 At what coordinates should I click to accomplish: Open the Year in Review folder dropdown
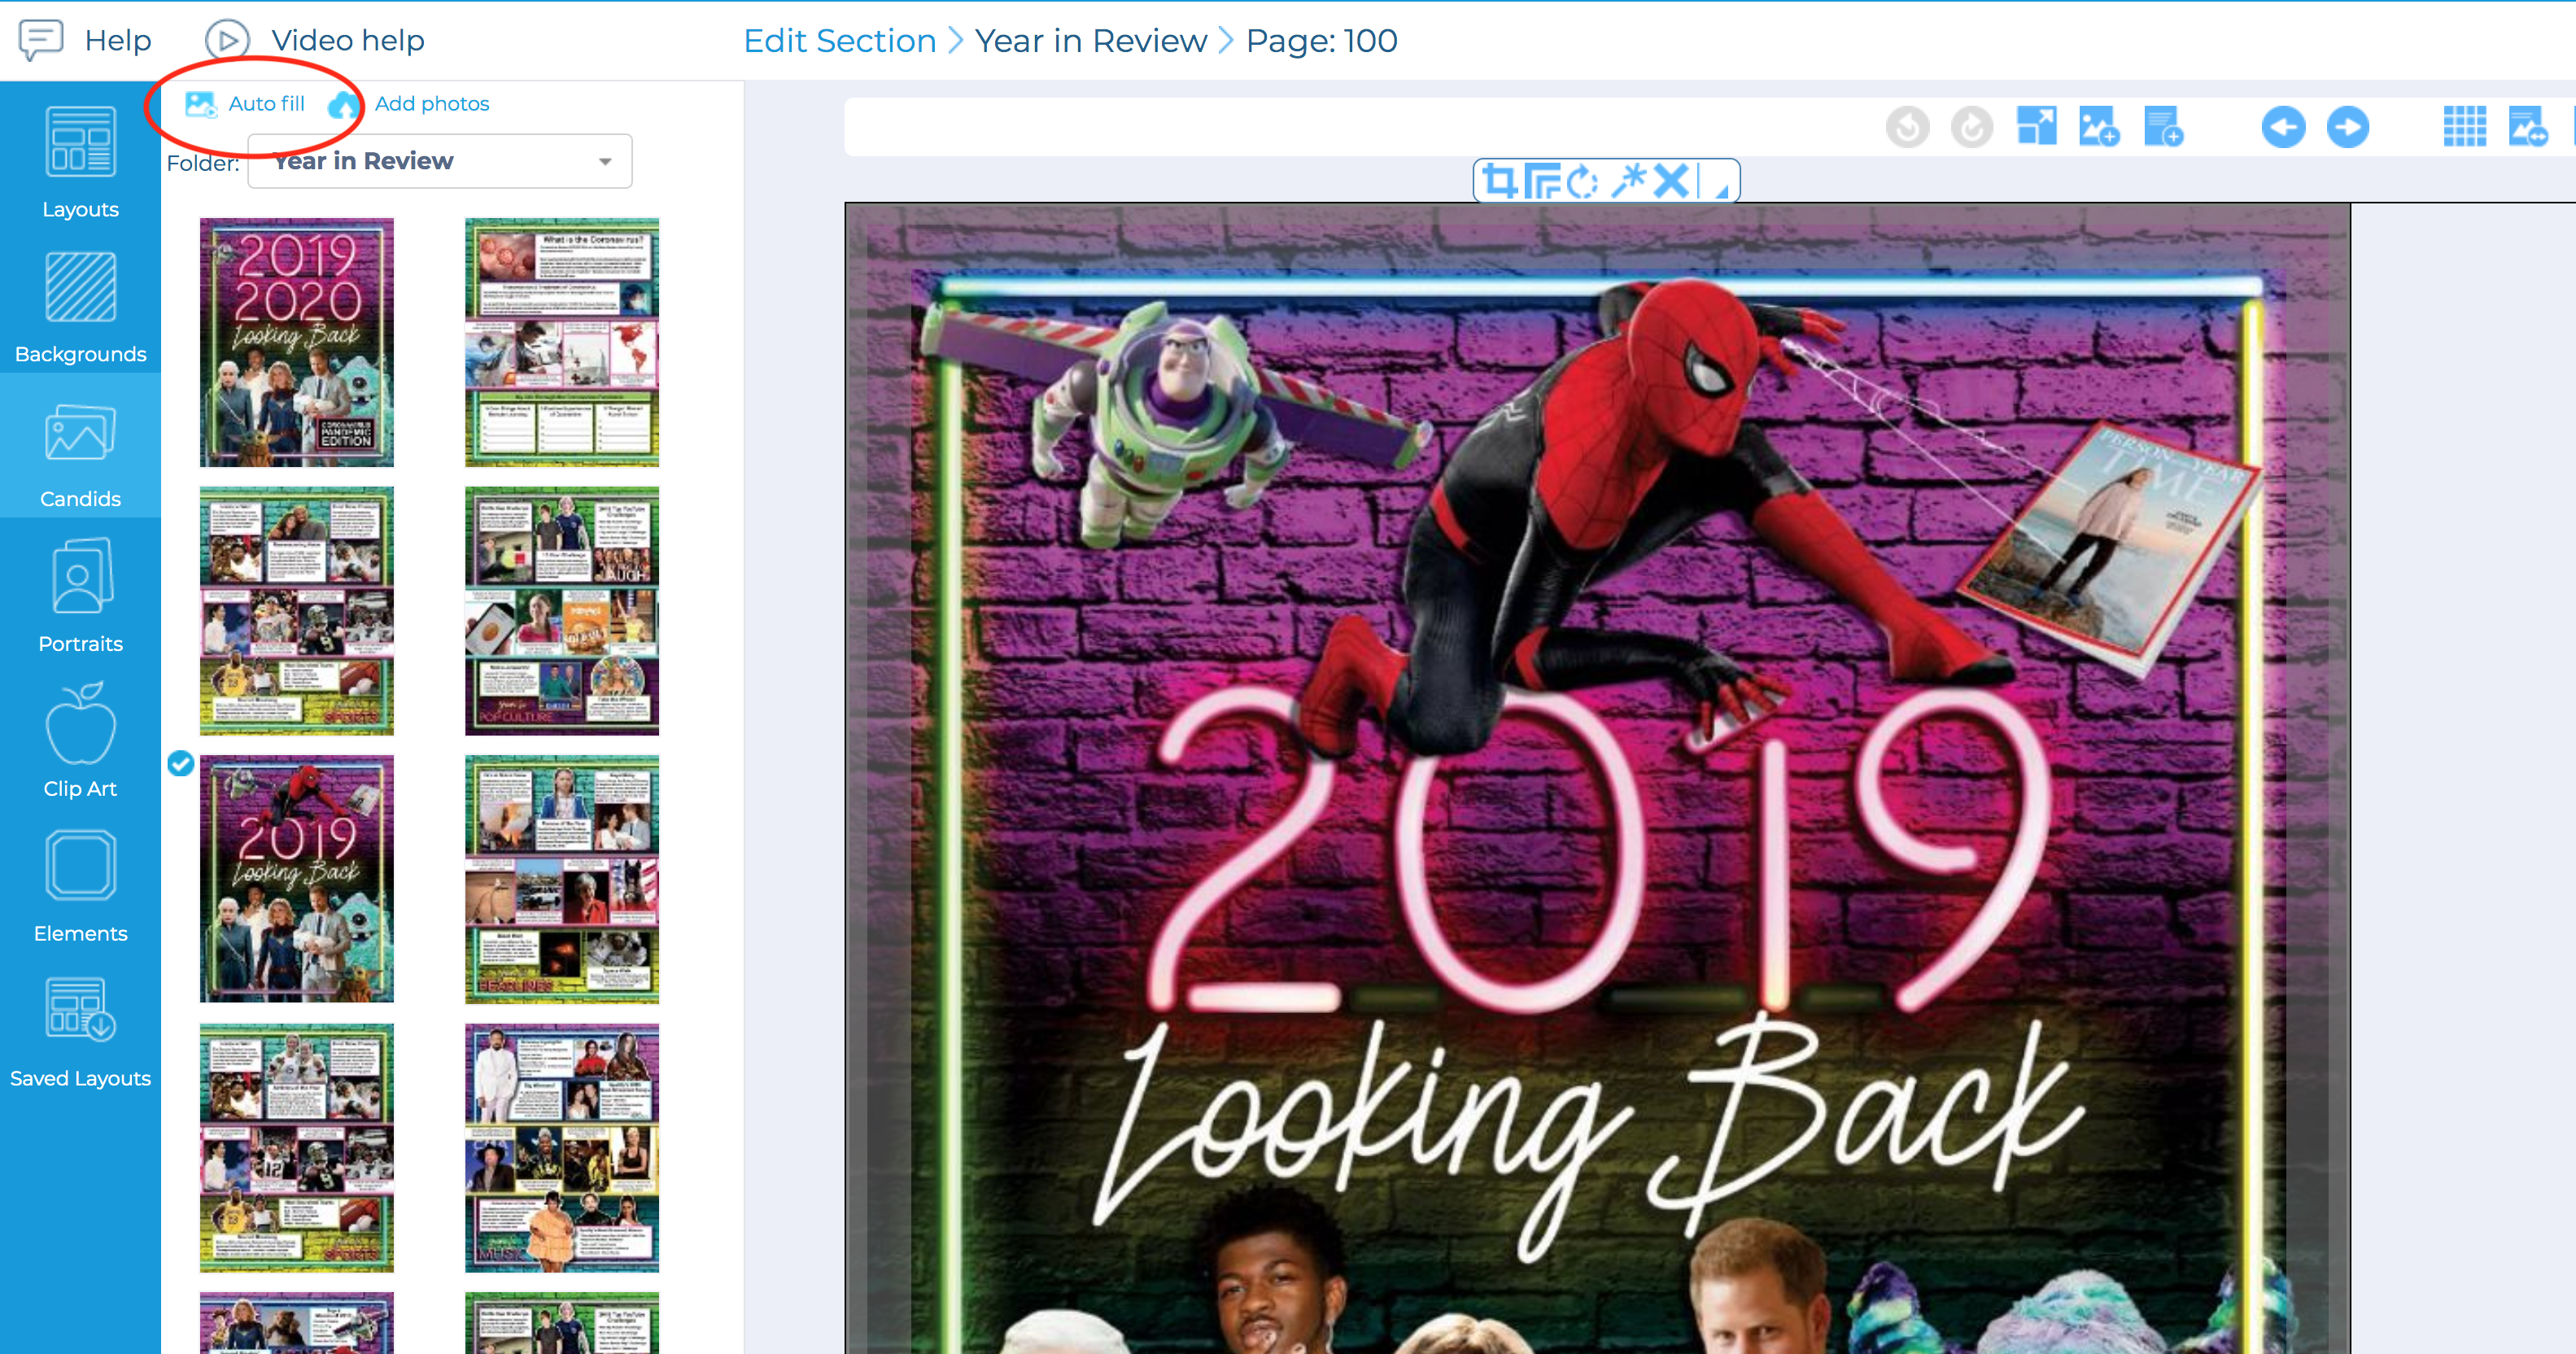[x=440, y=161]
